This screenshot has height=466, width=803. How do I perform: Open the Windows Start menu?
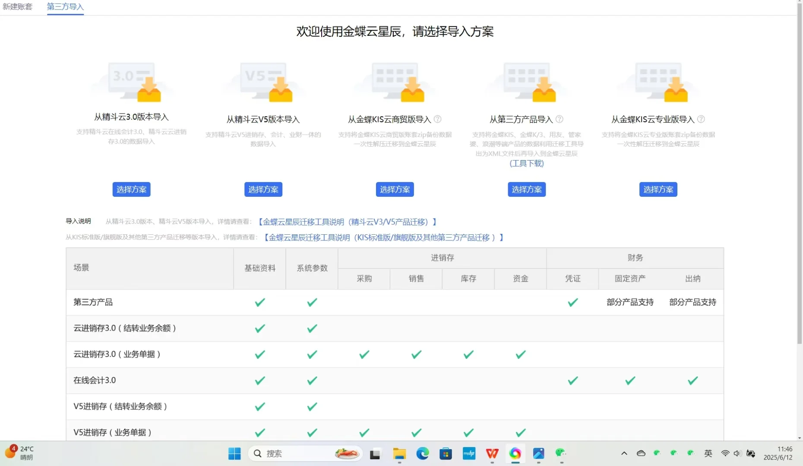(234, 453)
